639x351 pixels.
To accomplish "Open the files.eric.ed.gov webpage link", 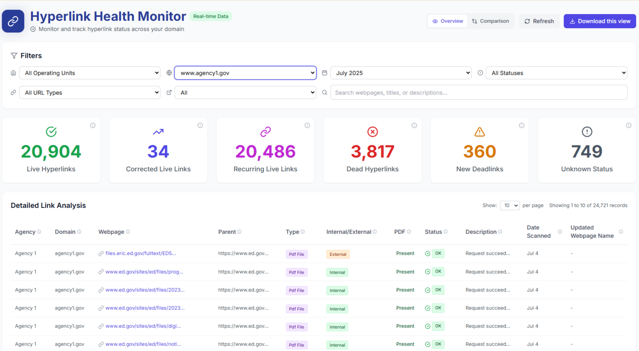I will (140, 254).
